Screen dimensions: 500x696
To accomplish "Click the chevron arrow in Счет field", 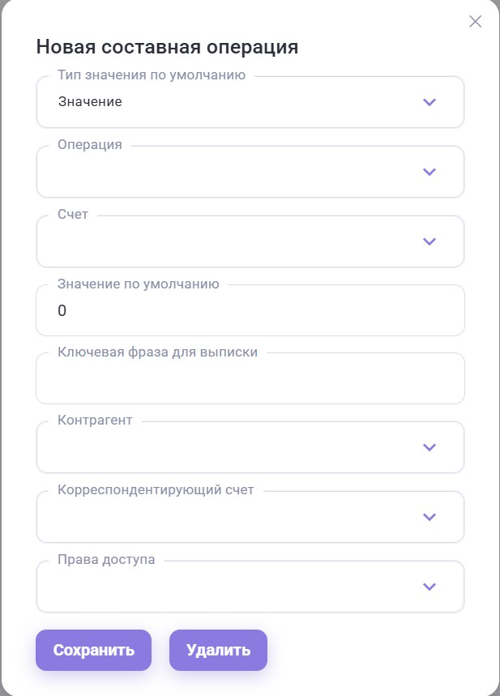I will click(x=429, y=241).
